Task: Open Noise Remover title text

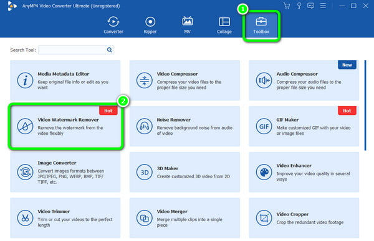Action: pyautogui.click(x=174, y=120)
